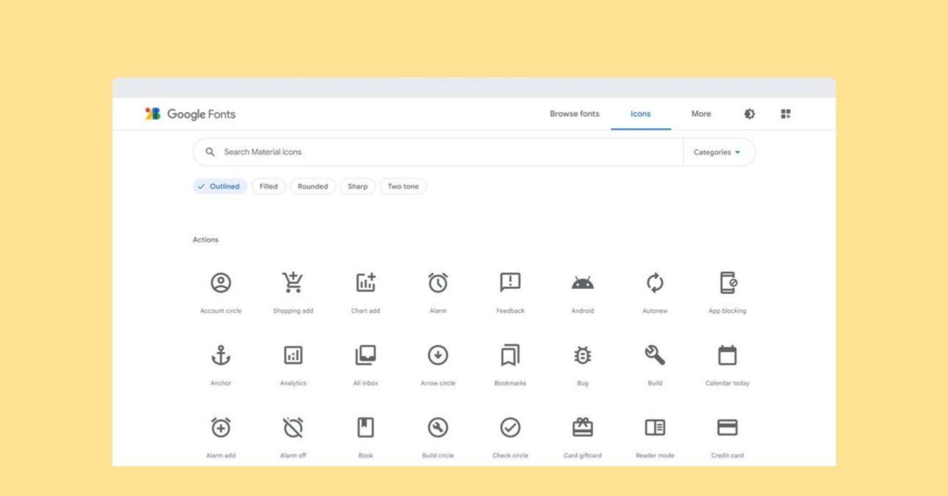Screen dimensions: 948x496
Task: Toggle dark mode using the theme icon
Action: tap(748, 114)
